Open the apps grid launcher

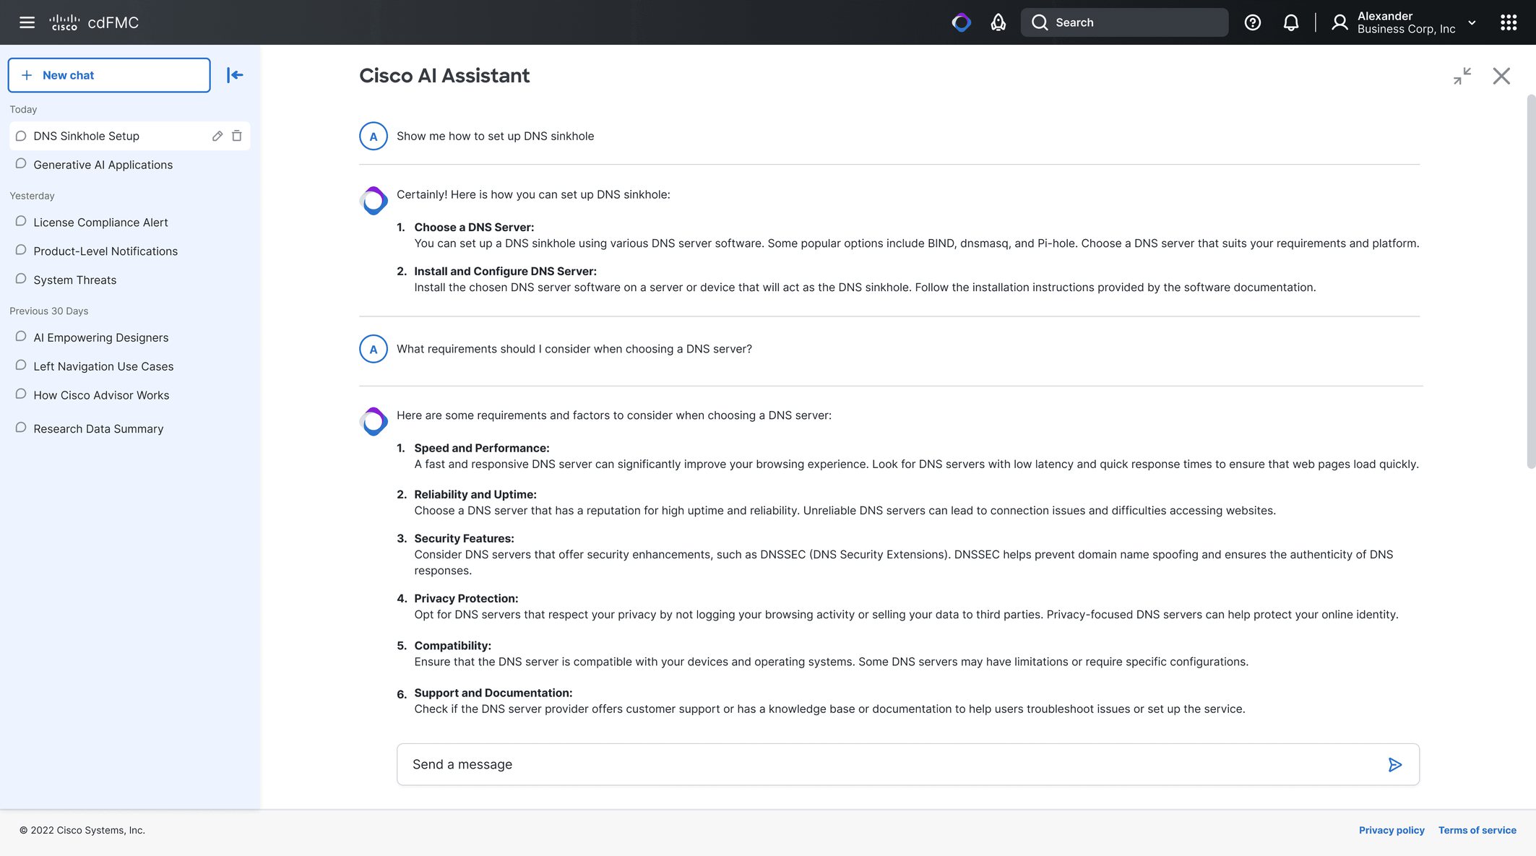pos(1509,22)
